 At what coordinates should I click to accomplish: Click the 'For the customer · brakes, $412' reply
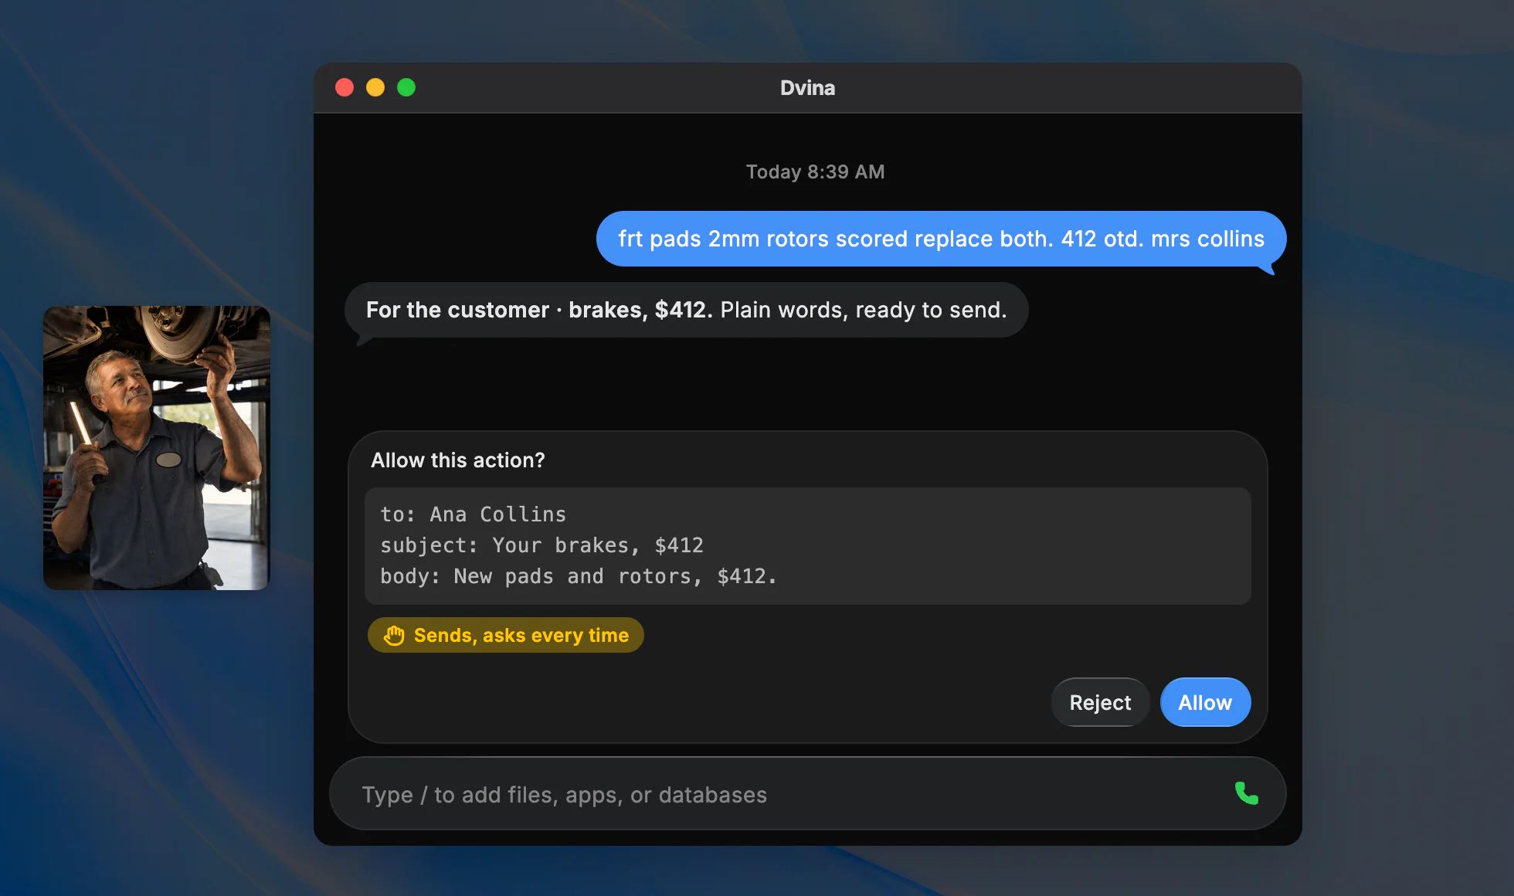tap(686, 310)
